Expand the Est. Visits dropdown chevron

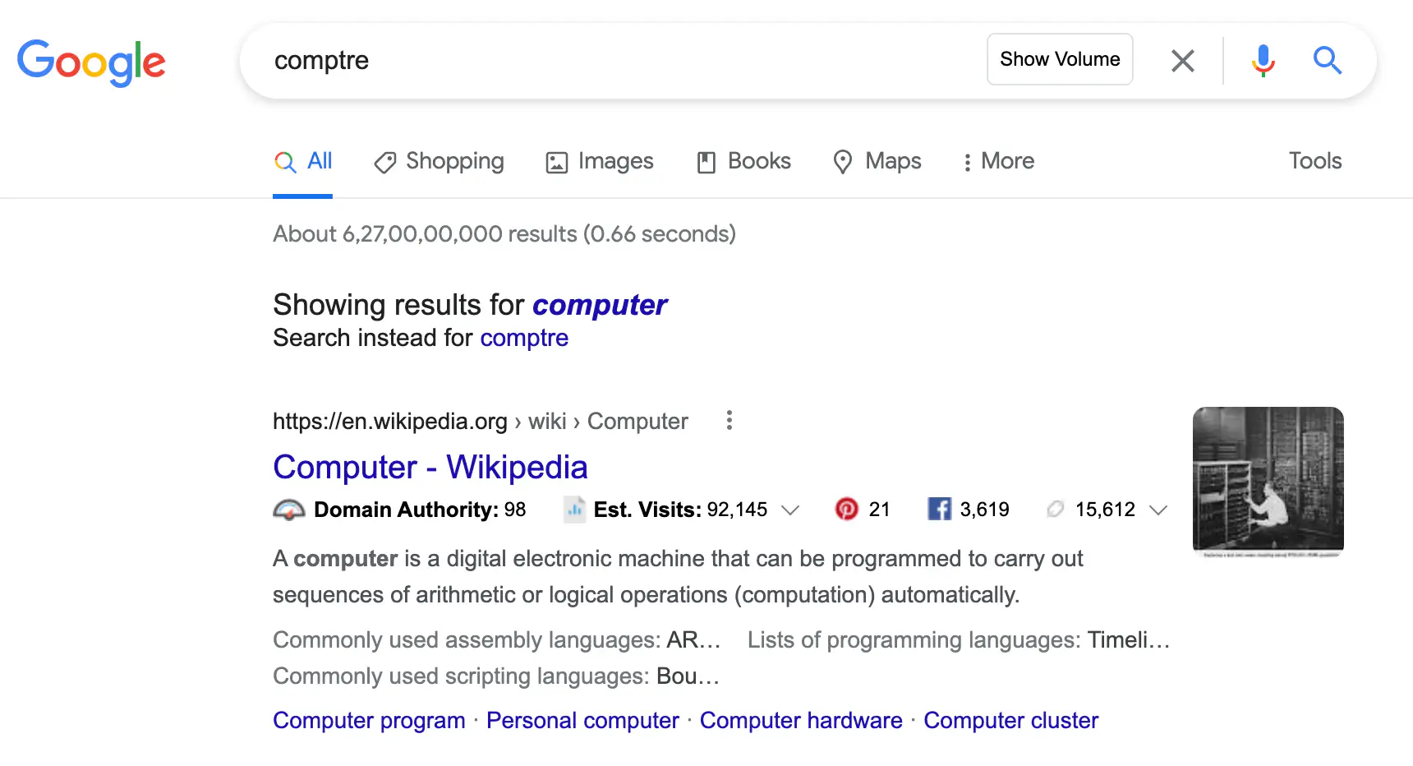pos(790,510)
